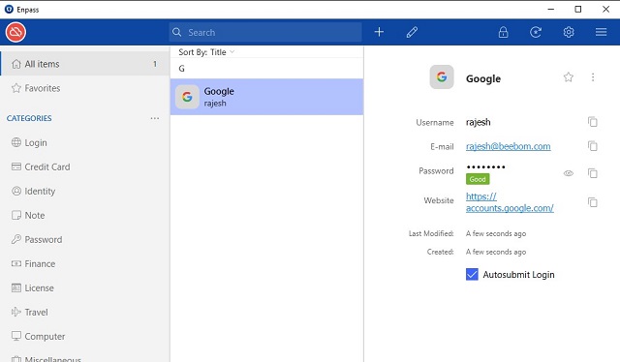Click the Enpass logo in title bar

tap(9, 9)
